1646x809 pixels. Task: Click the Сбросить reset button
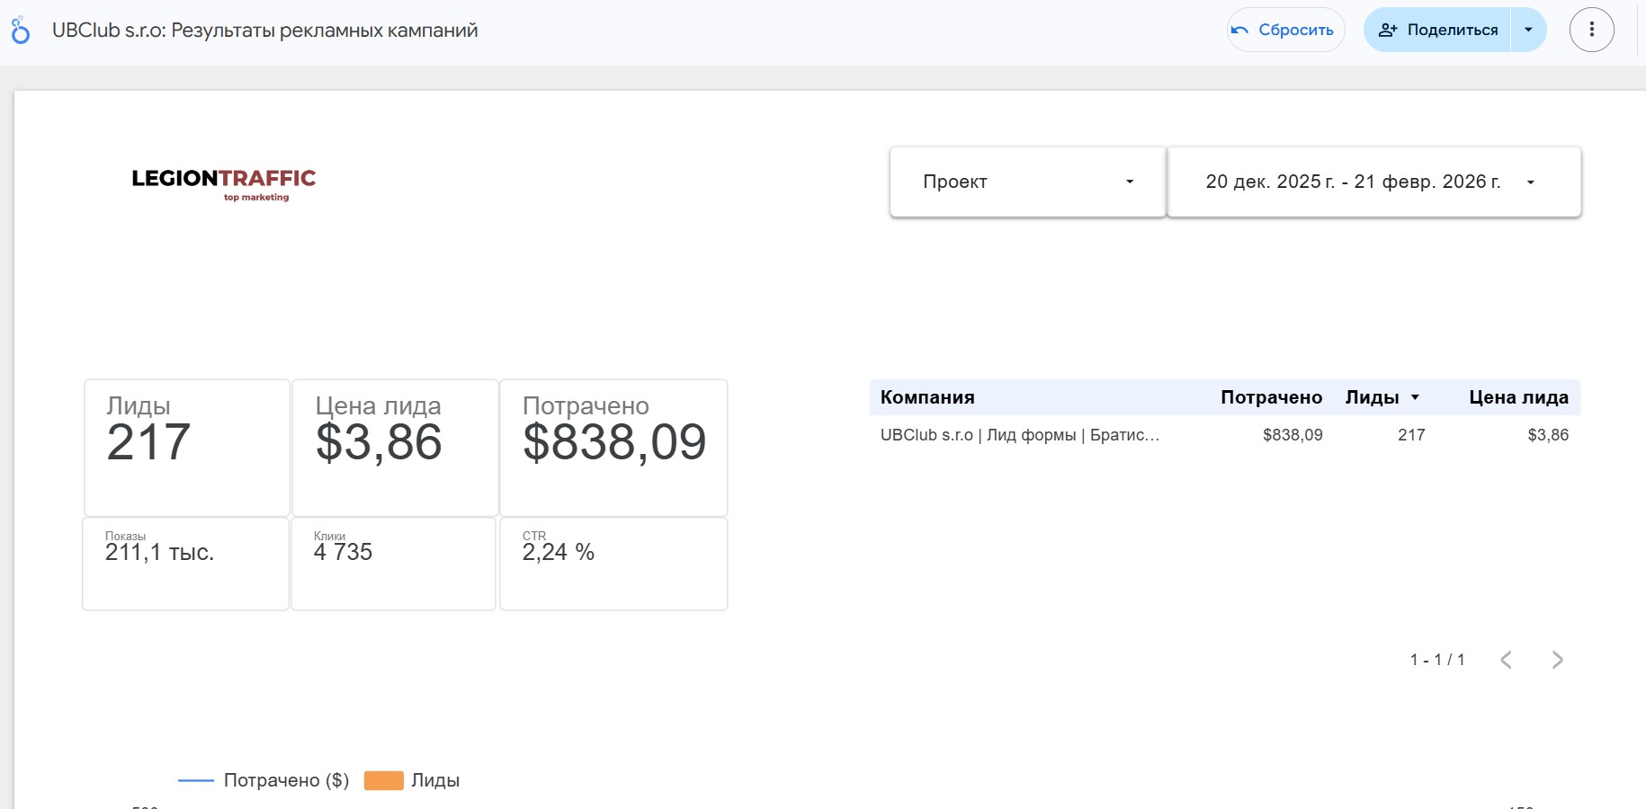point(1285,30)
